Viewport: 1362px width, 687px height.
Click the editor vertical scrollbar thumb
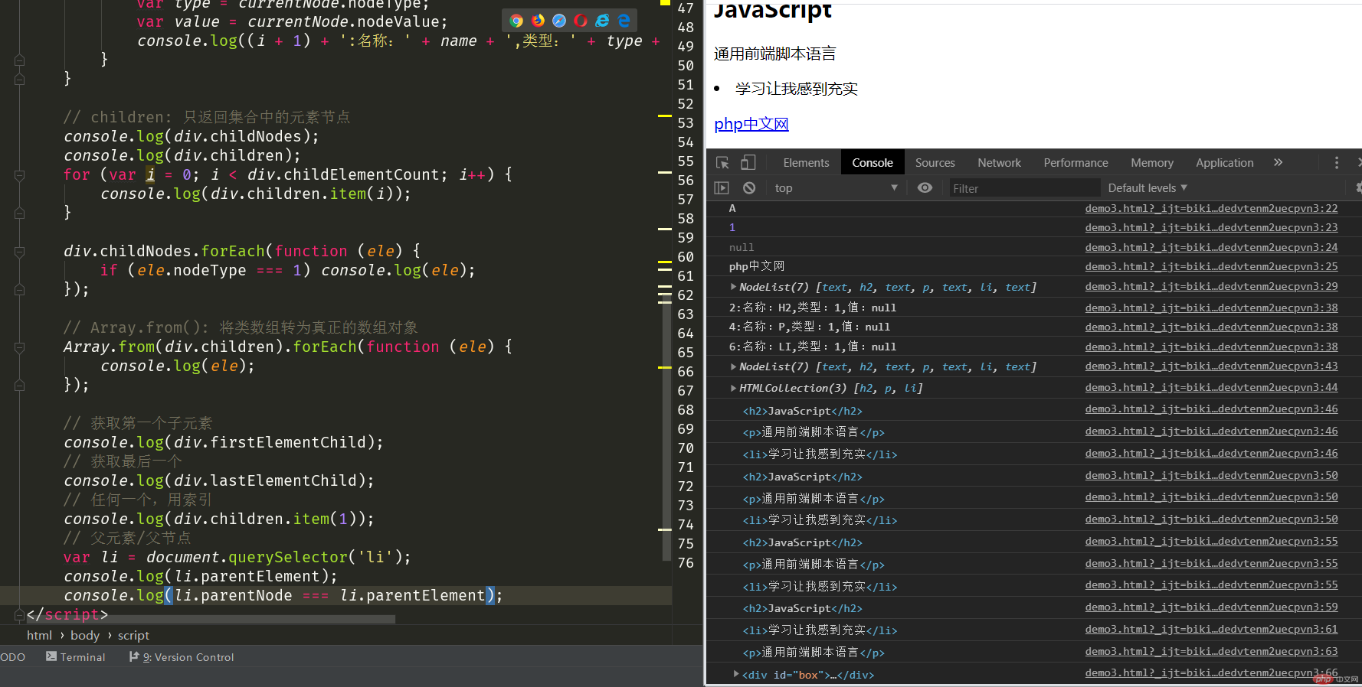click(666, 428)
